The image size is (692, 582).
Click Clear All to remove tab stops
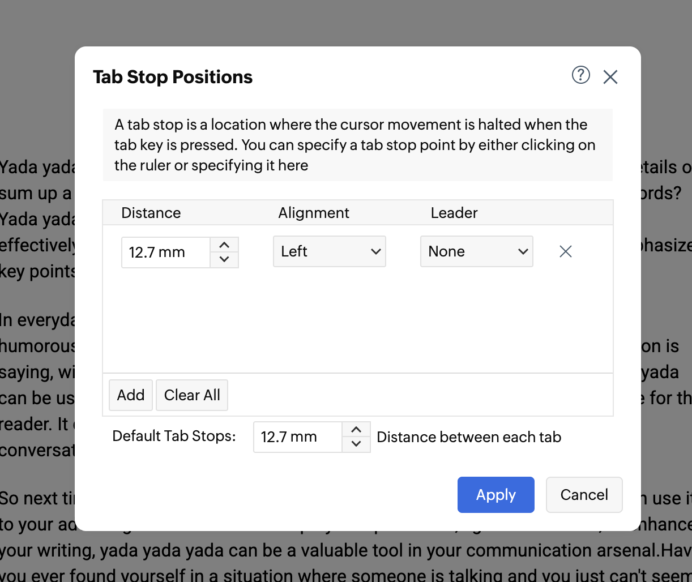point(192,395)
